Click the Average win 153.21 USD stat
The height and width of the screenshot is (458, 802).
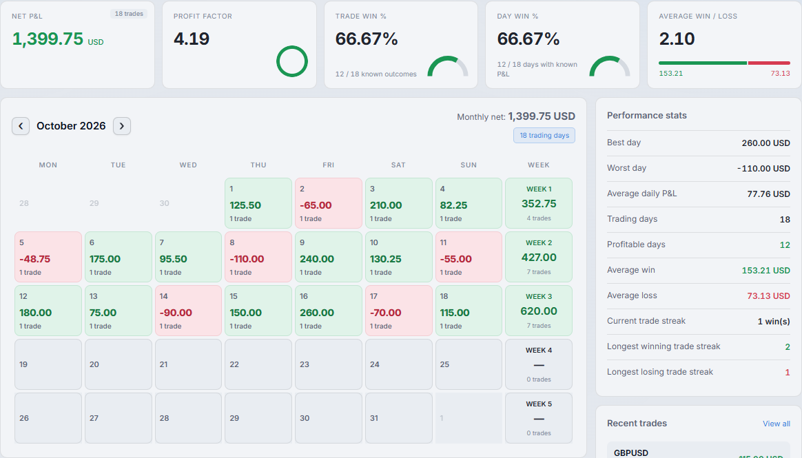point(699,271)
